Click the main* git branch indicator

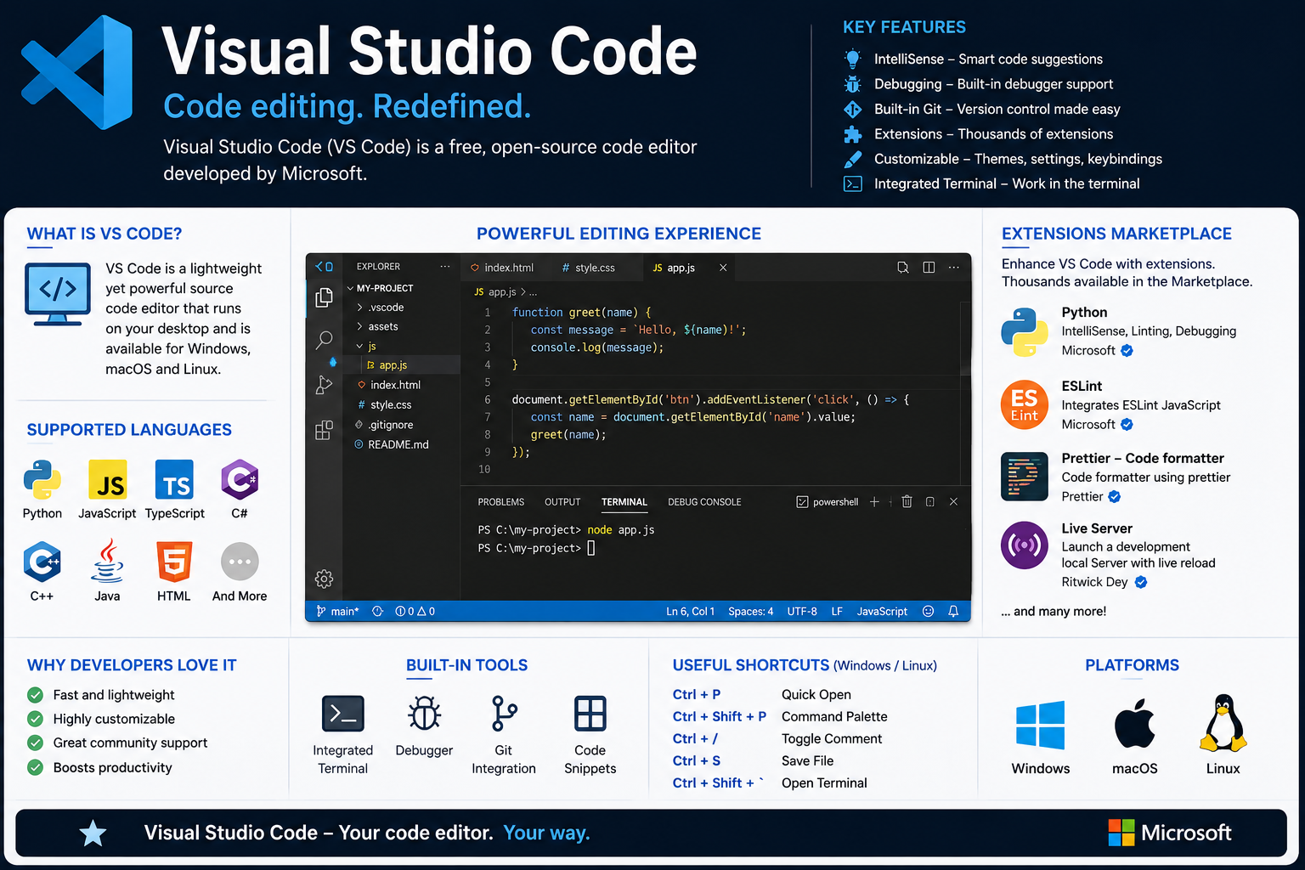click(x=338, y=611)
